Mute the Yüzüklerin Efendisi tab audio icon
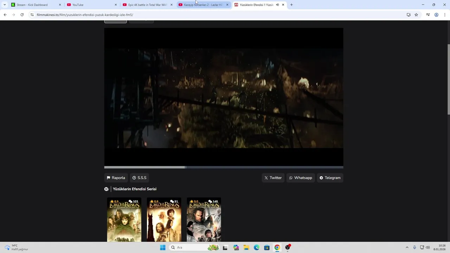450x253 pixels. point(277,5)
